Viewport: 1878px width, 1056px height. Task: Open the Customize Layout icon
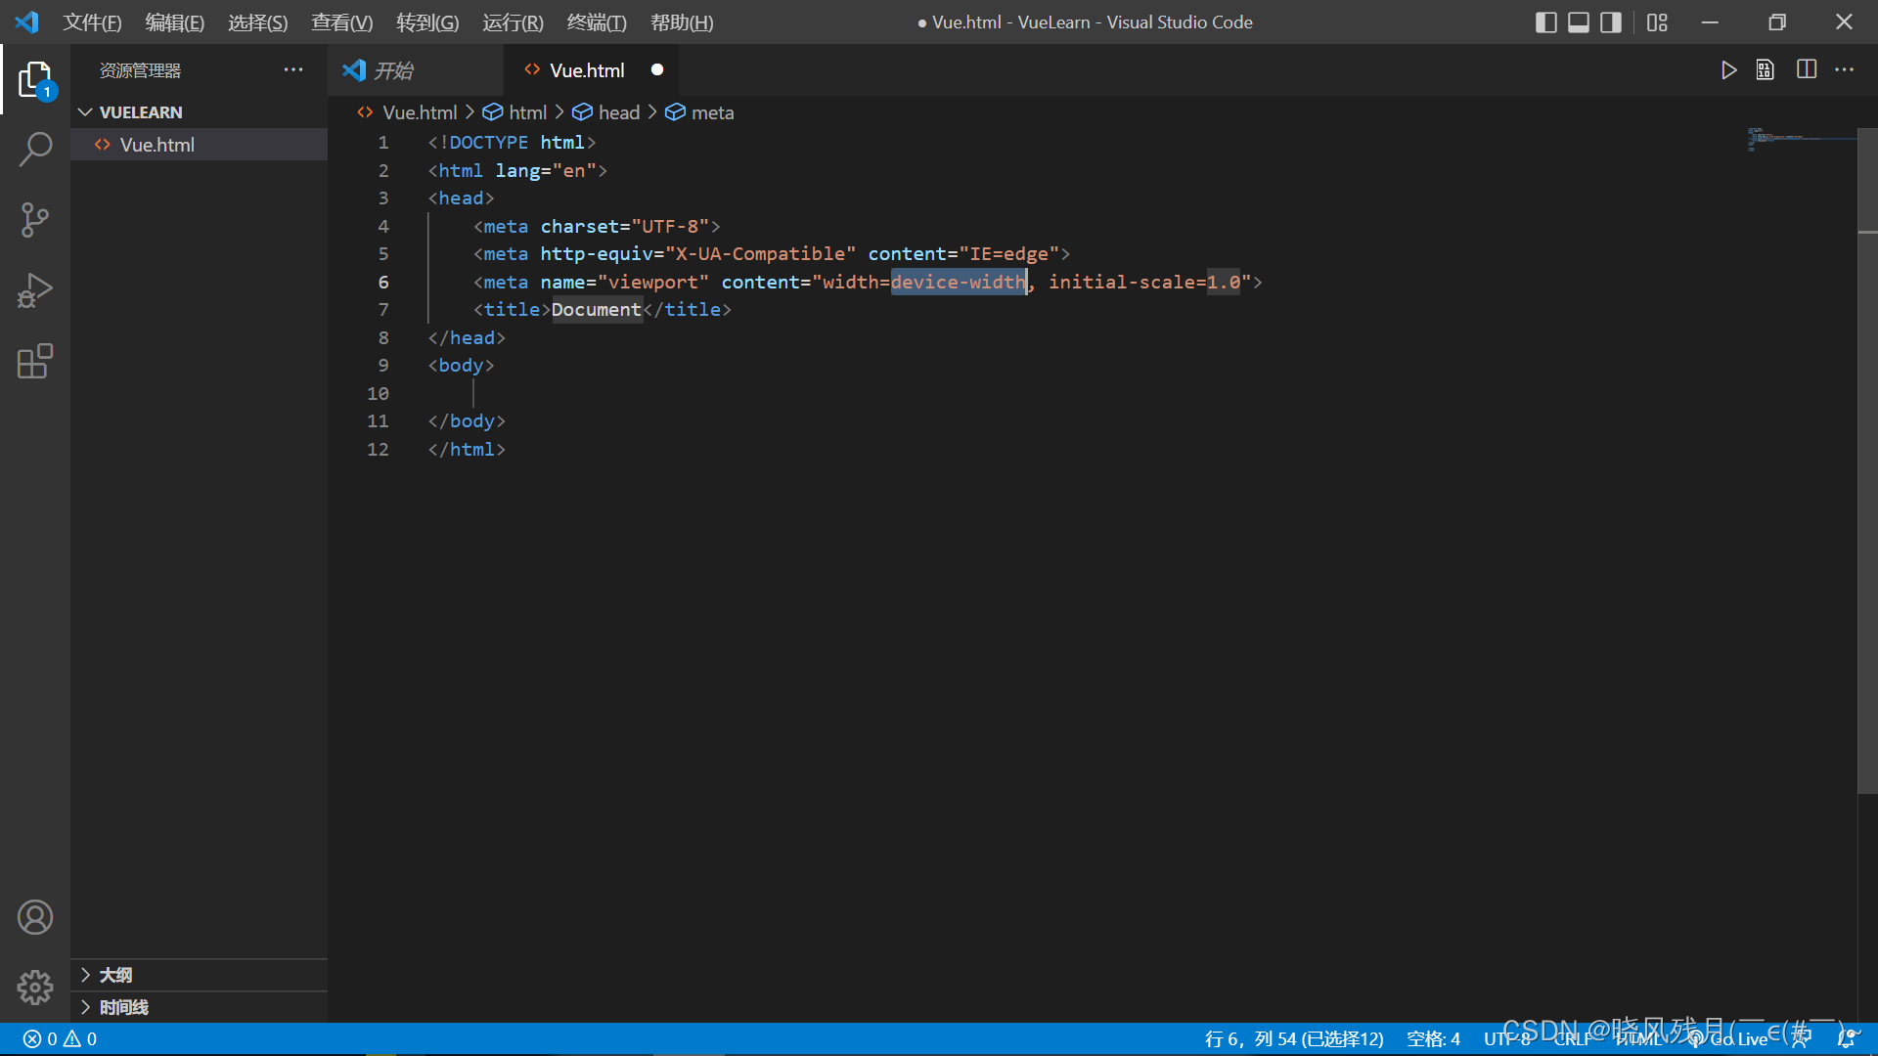[x=1657, y=22]
